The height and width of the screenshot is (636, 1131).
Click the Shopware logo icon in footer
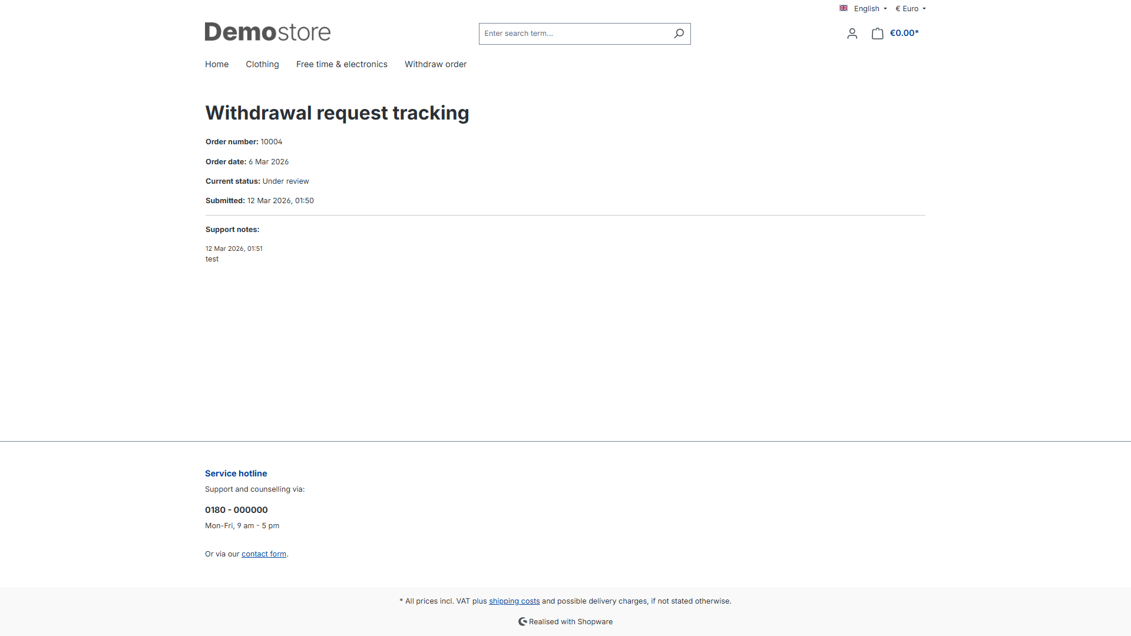click(522, 621)
